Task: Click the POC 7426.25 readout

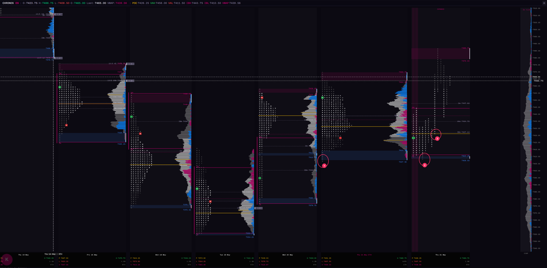Action: (140, 3)
